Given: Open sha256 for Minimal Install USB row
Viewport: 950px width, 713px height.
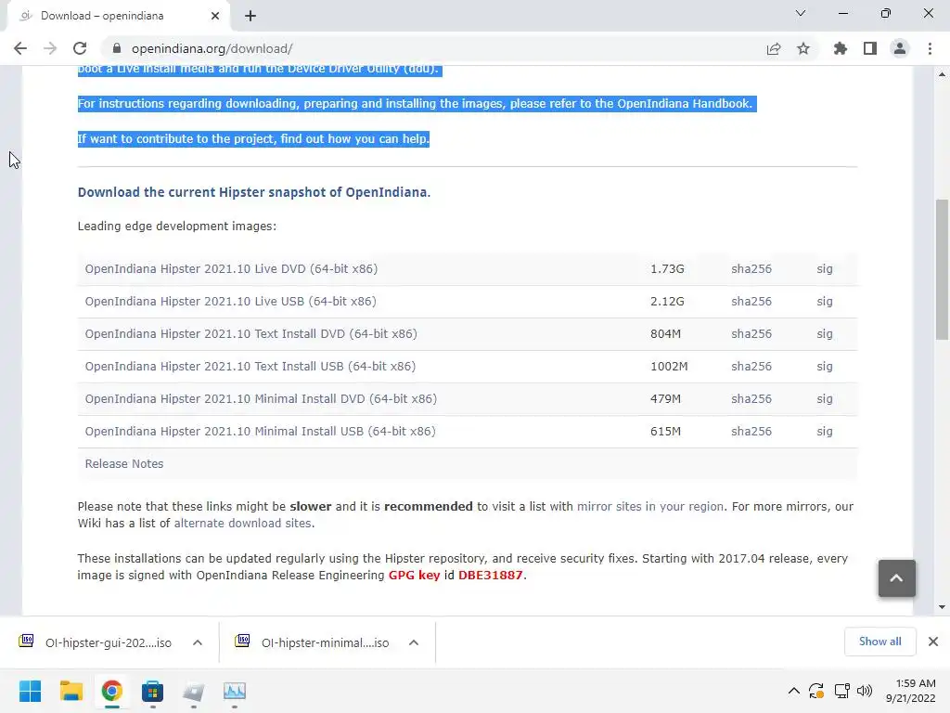Looking at the screenshot, I should (751, 431).
